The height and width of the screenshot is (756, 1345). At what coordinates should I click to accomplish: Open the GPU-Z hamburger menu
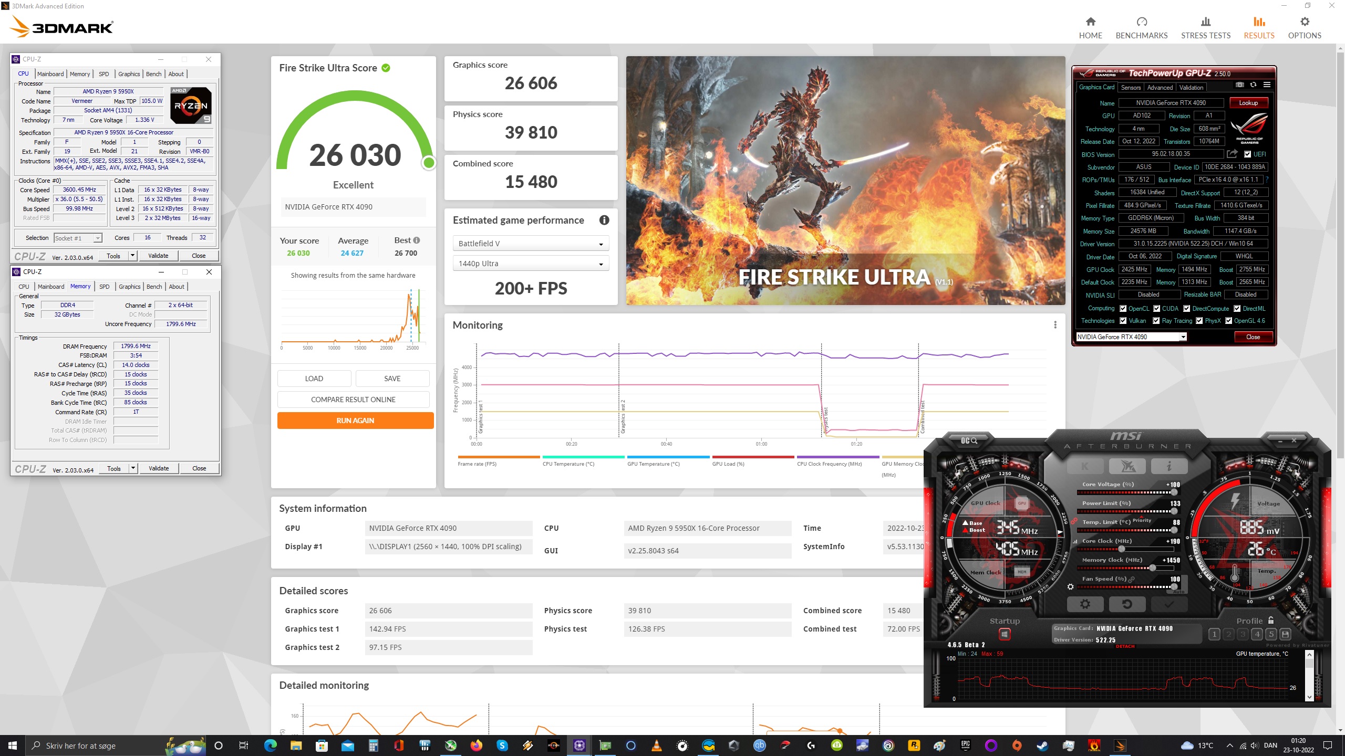point(1267,85)
